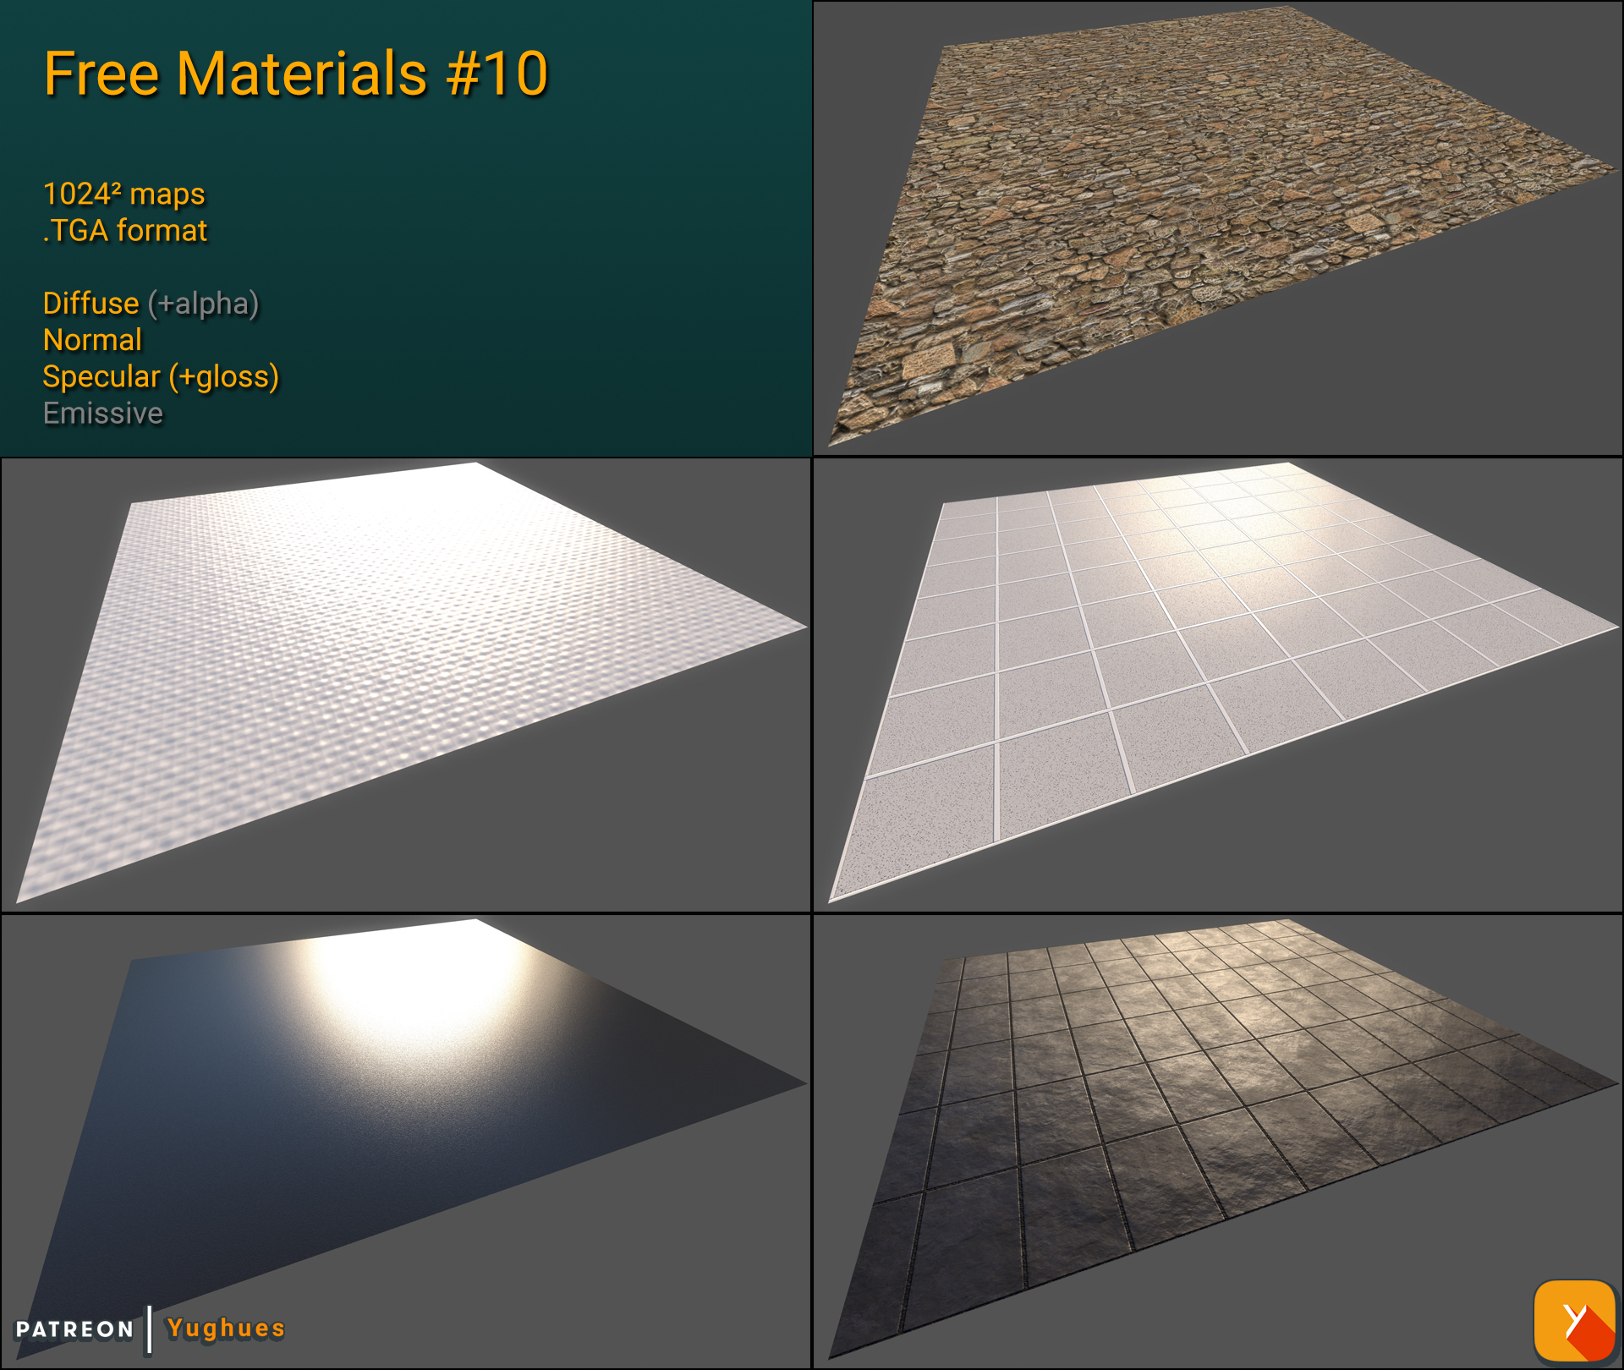
Task: Select the dark glossy material preview
Action: (x=406, y=1099)
